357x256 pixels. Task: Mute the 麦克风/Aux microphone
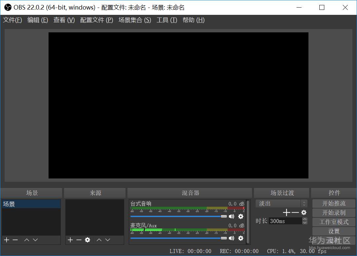coord(232,238)
